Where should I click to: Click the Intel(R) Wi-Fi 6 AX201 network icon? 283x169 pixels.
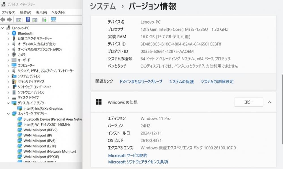tap(20, 124)
